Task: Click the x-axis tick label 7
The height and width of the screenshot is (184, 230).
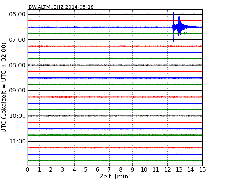Action: pyautogui.click(x=109, y=169)
